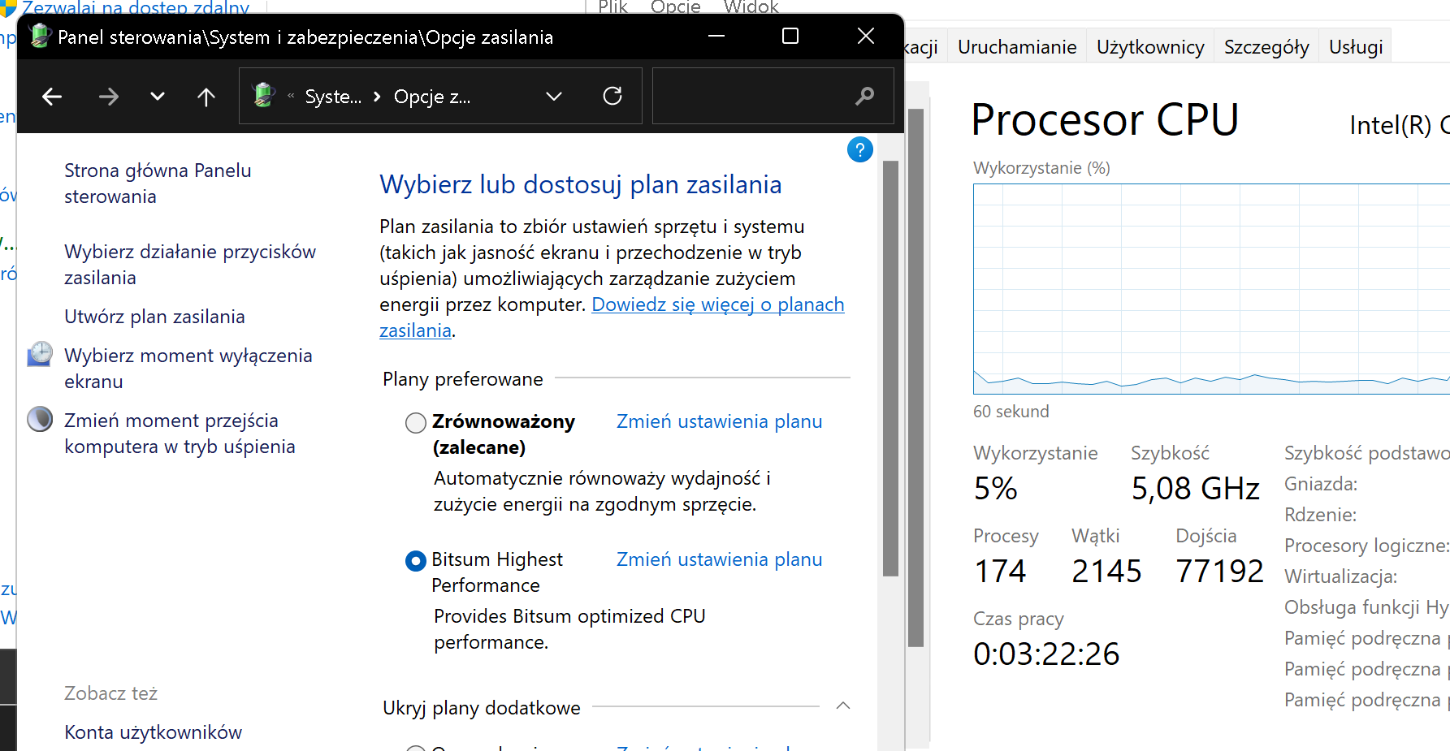Open Utwórz plan zasilania link

point(154,317)
